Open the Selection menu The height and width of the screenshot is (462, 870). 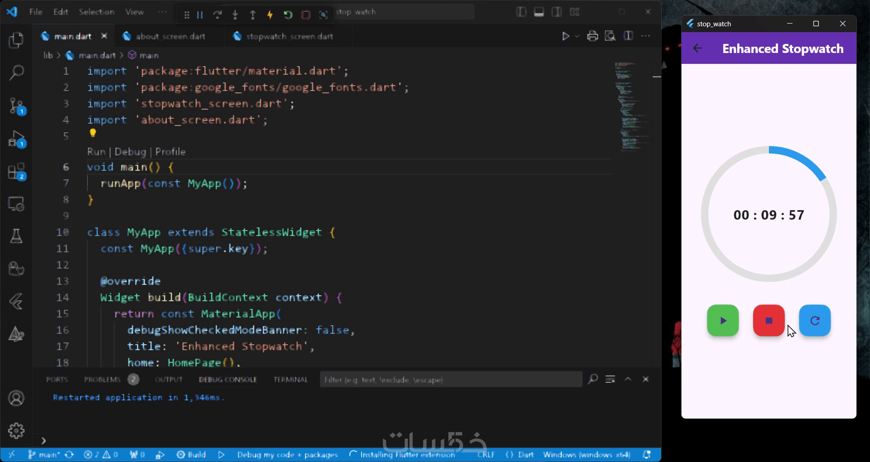coord(97,12)
